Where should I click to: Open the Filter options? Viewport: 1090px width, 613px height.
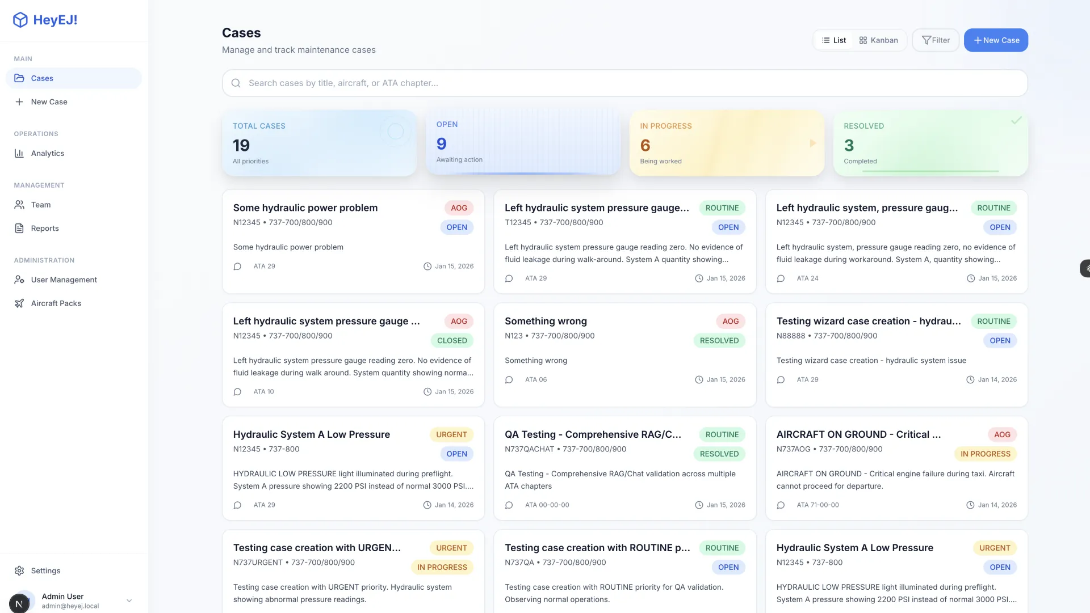[x=936, y=40]
